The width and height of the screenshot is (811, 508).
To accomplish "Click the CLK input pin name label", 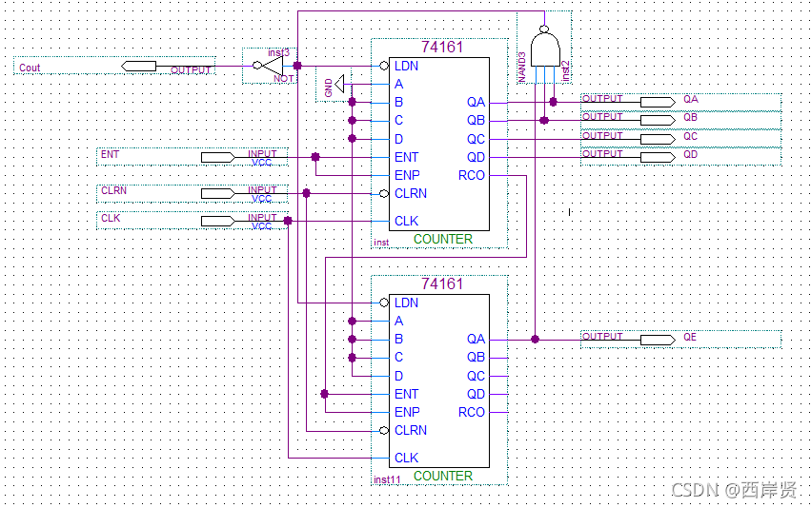I will (111, 218).
